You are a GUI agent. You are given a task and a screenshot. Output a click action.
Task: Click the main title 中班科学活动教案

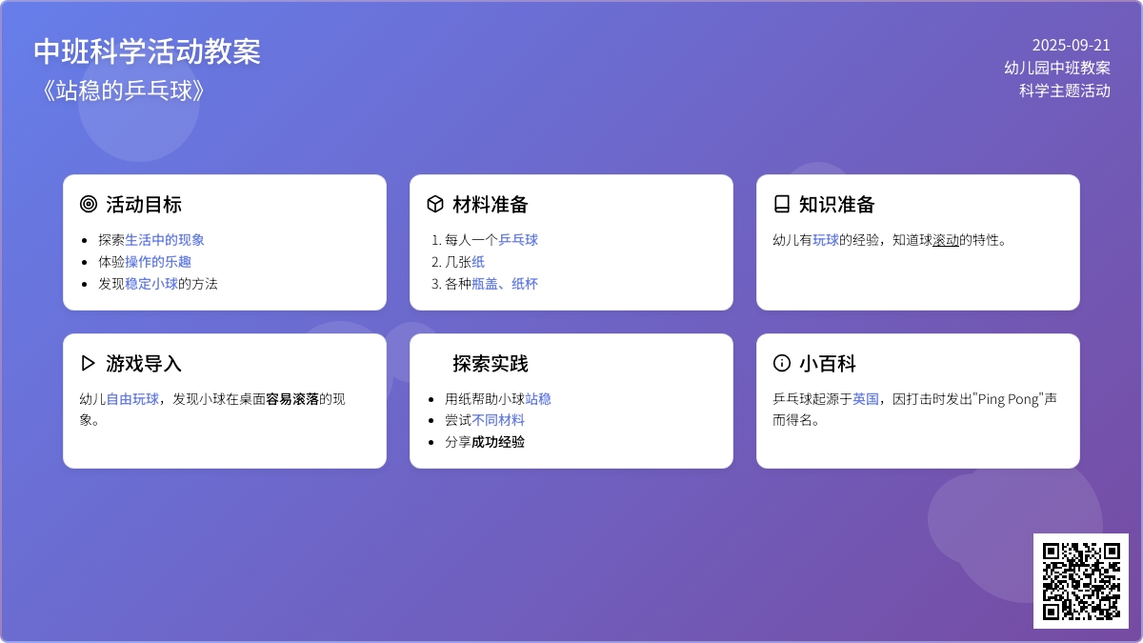[147, 51]
